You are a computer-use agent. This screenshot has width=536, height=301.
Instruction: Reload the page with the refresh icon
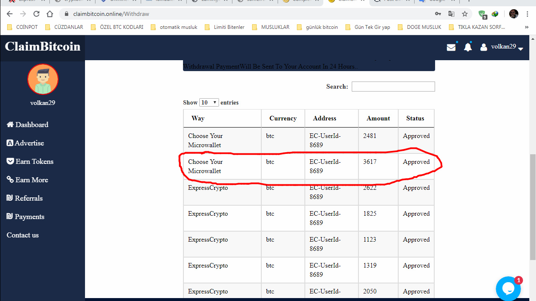(36, 14)
